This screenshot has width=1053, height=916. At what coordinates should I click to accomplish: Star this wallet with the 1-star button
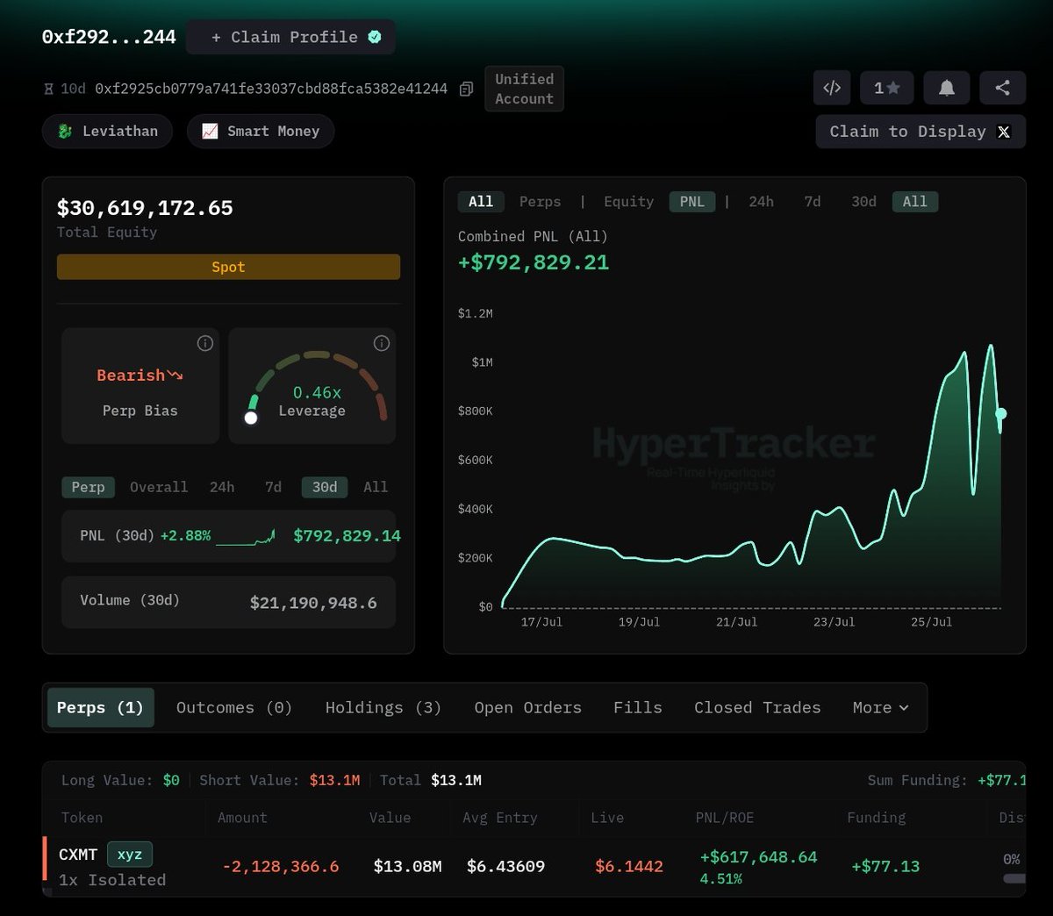886,88
